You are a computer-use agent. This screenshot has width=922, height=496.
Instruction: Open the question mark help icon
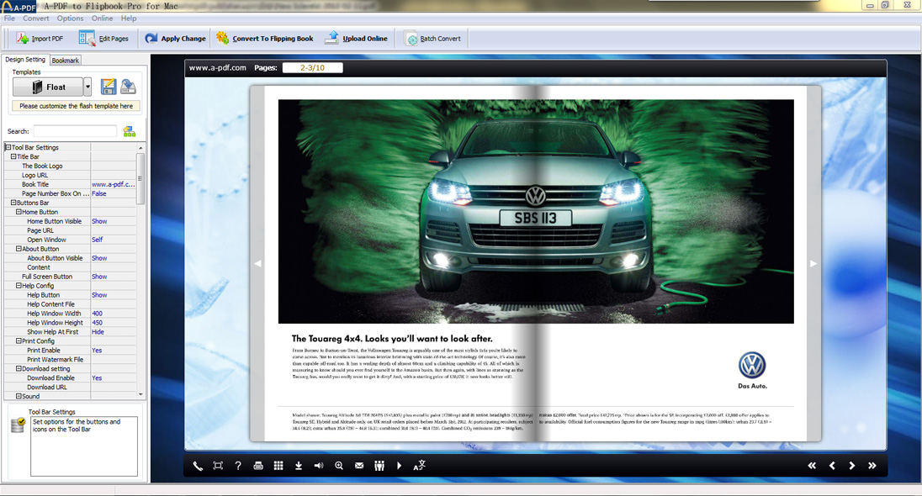coord(238,466)
